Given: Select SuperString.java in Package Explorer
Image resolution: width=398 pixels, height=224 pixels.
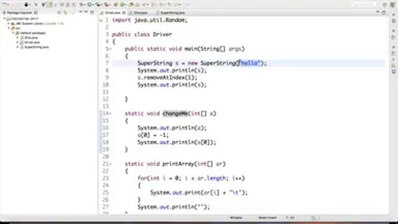Looking at the screenshot, I should 37,47.
